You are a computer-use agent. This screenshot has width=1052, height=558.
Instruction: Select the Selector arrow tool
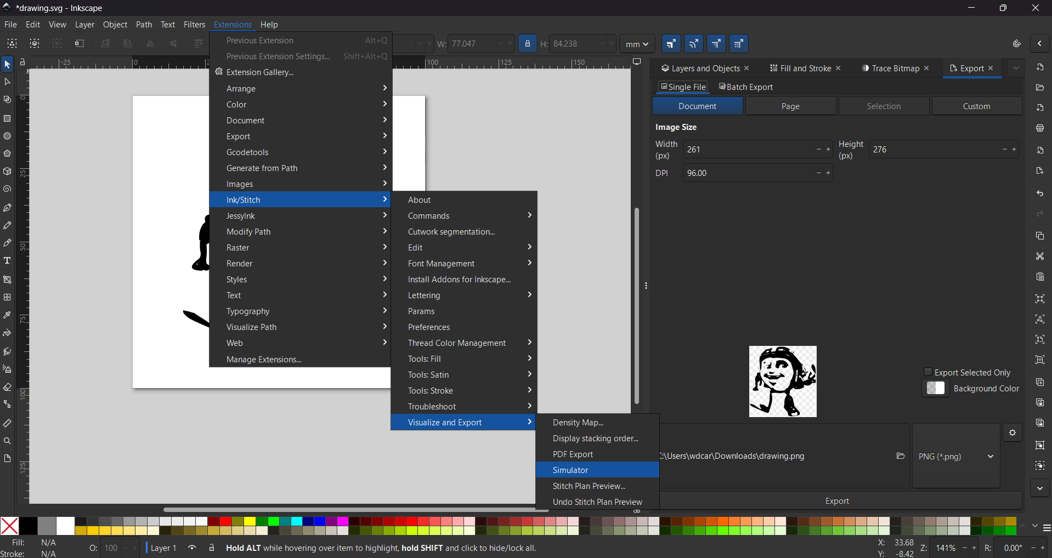(x=7, y=65)
